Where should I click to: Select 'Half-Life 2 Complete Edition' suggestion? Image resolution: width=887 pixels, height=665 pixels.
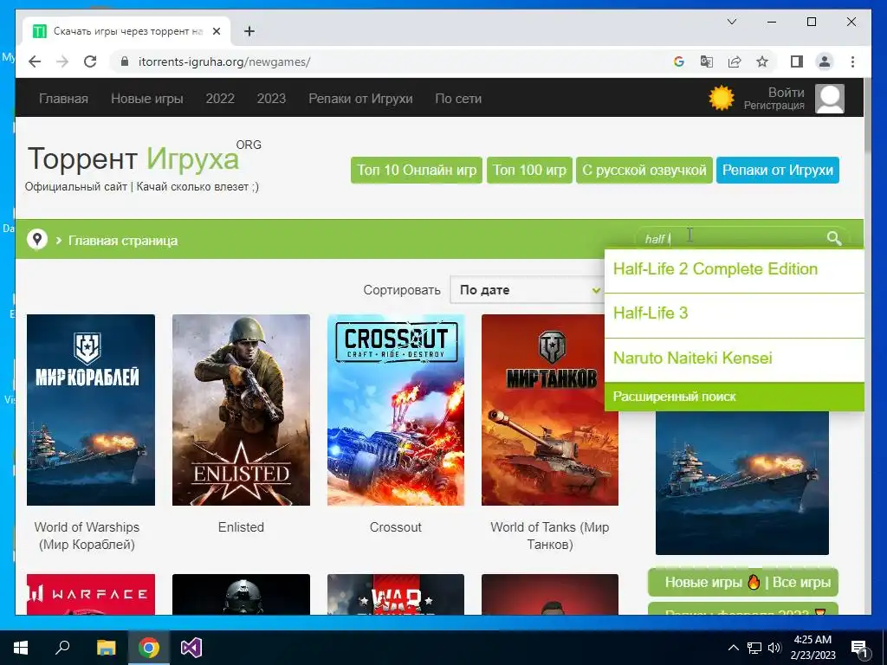tap(734, 270)
